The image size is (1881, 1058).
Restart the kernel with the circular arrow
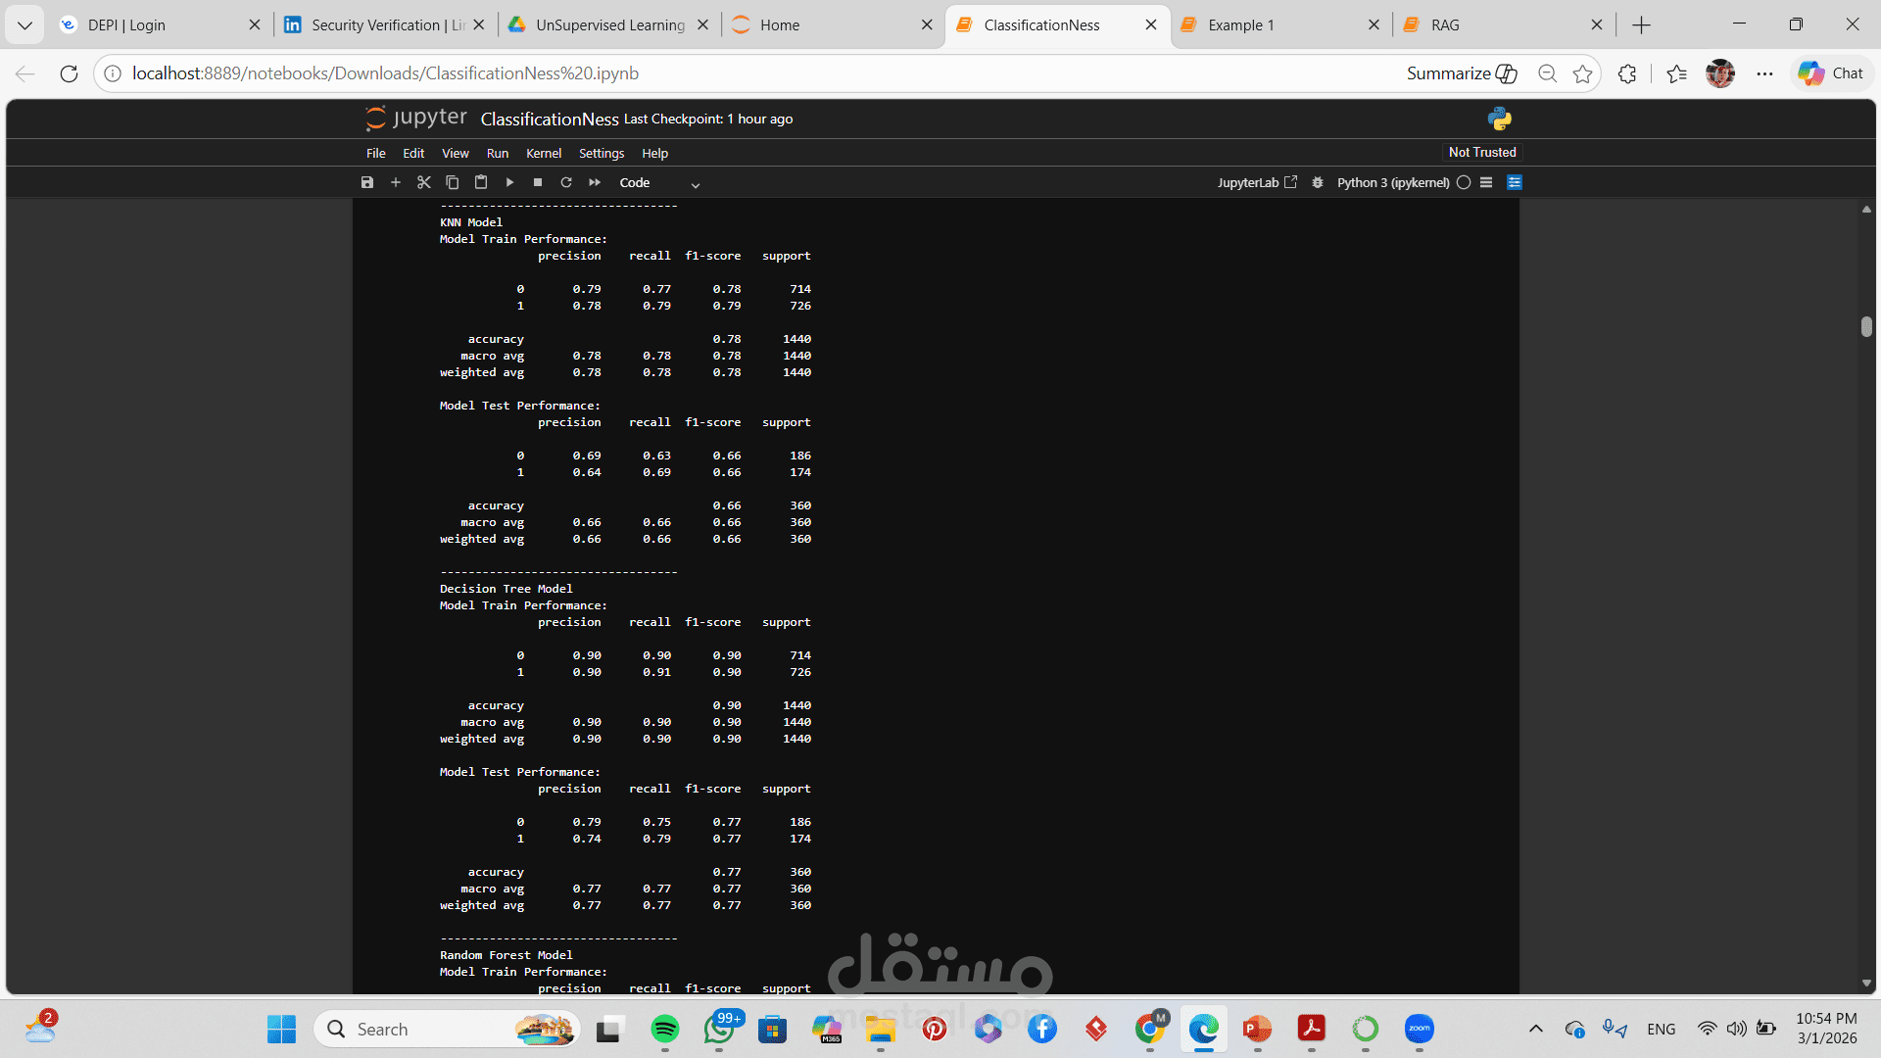click(x=566, y=182)
